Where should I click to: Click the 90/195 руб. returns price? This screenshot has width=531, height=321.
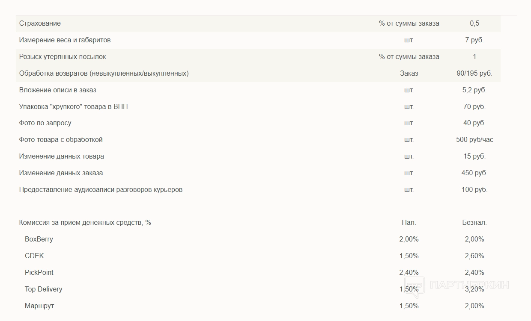(474, 74)
